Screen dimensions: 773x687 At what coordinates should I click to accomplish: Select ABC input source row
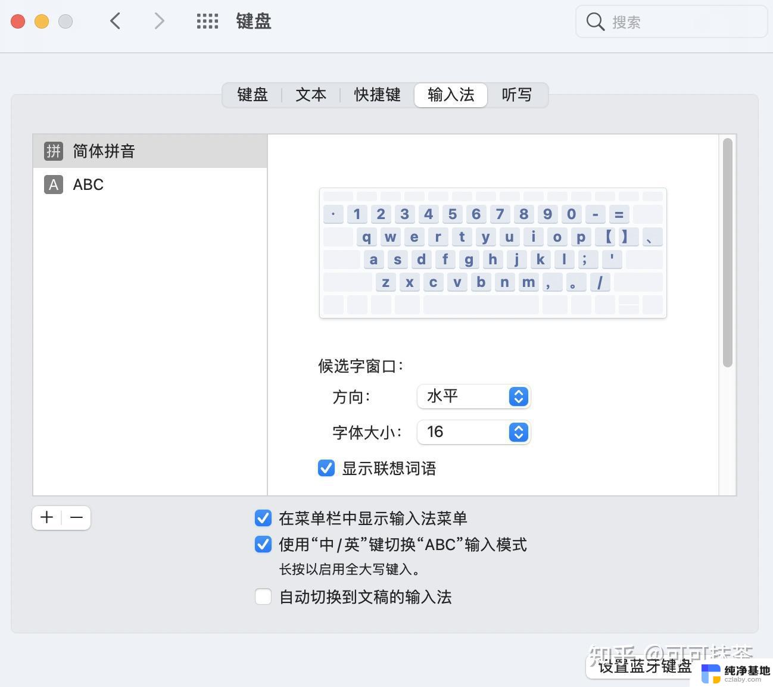coord(150,185)
